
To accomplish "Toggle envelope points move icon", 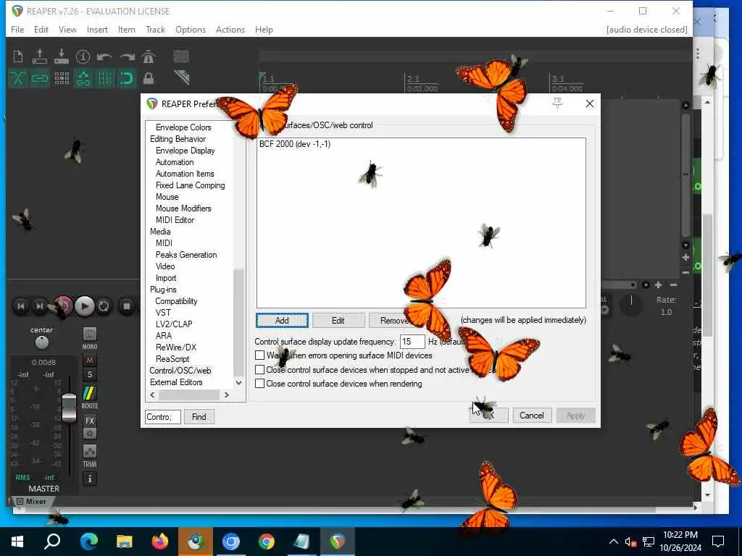I will point(83,78).
